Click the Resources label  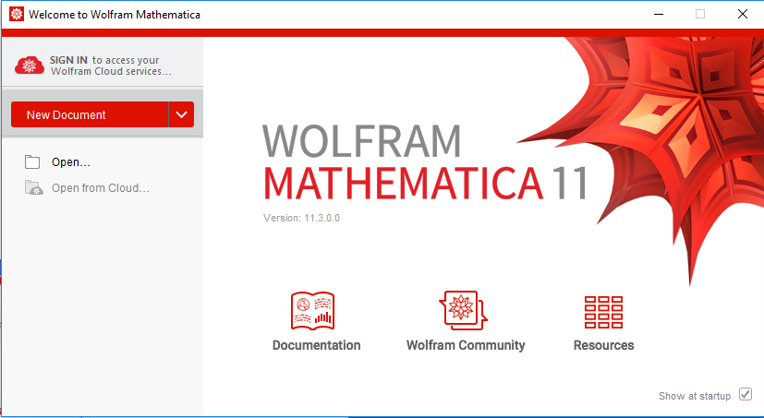(x=603, y=345)
